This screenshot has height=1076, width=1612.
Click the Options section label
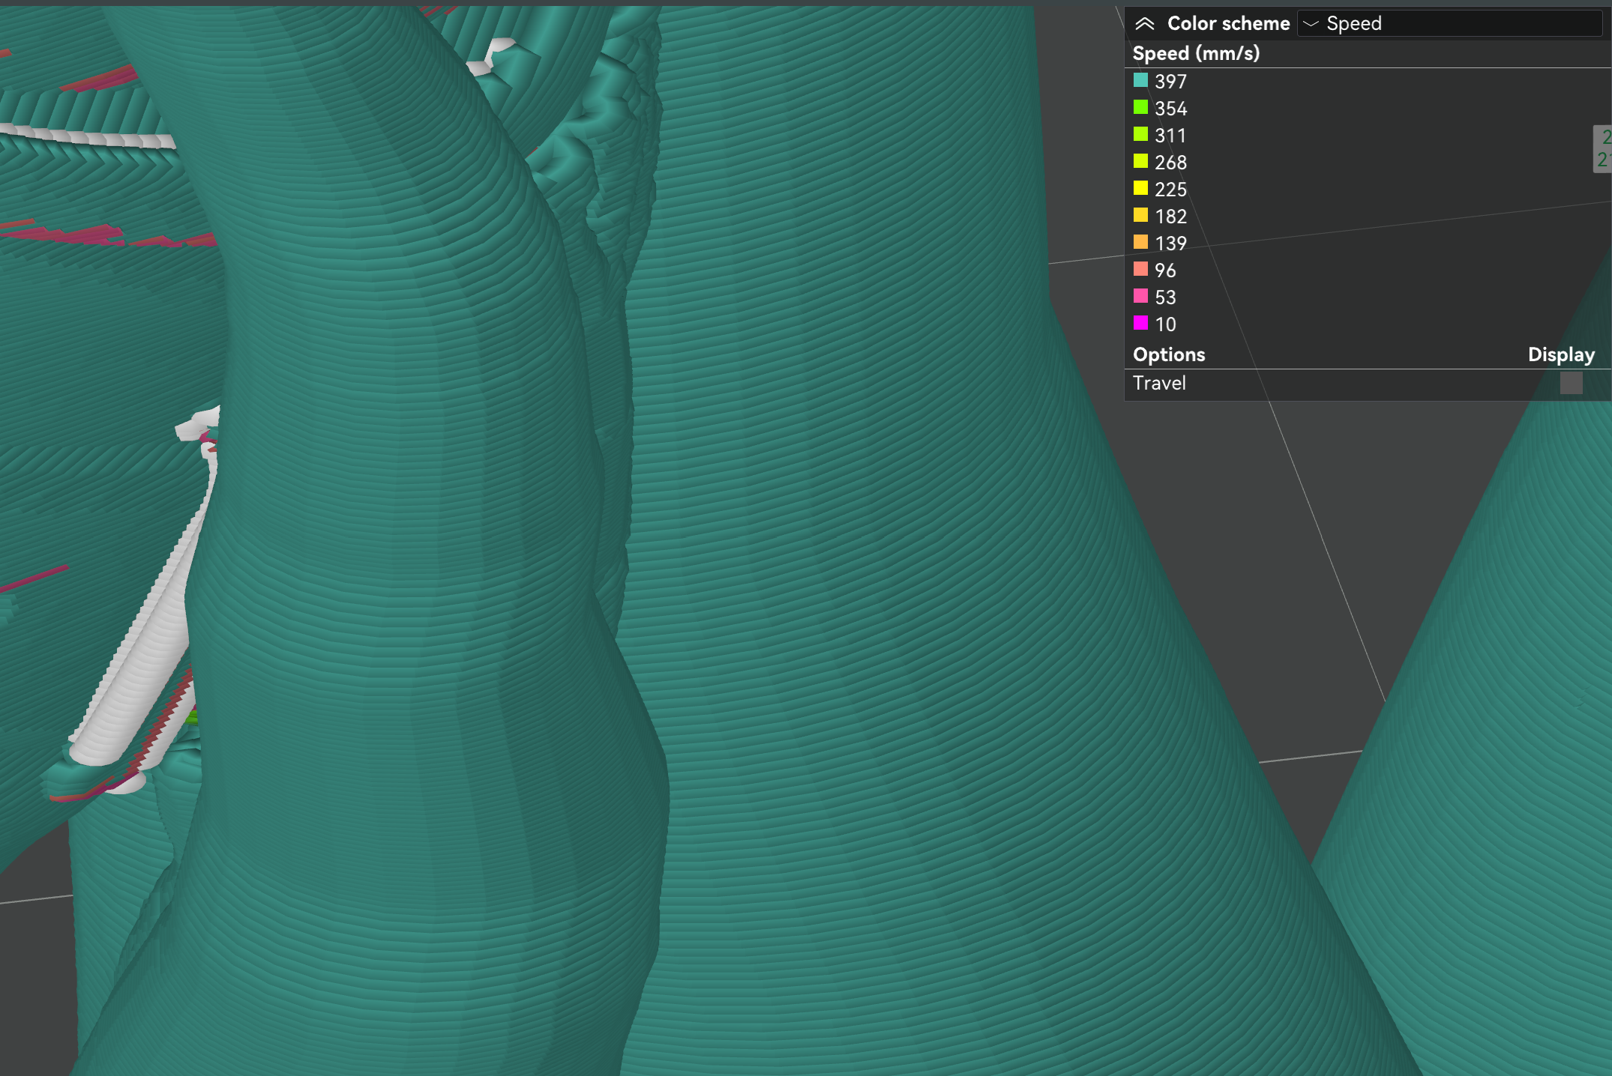click(1168, 354)
